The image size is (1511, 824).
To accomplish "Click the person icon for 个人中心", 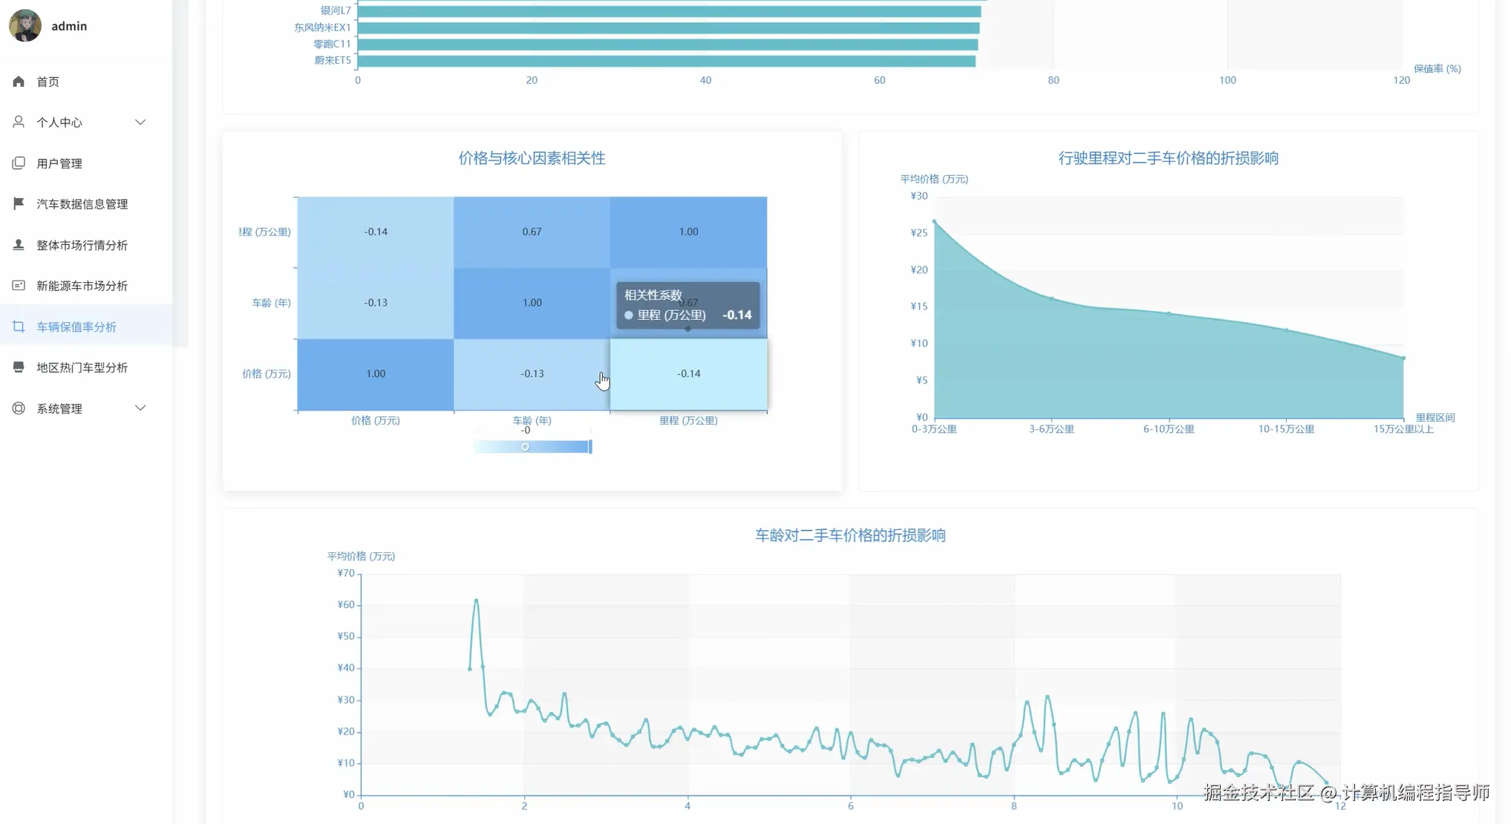I will click(19, 122).
